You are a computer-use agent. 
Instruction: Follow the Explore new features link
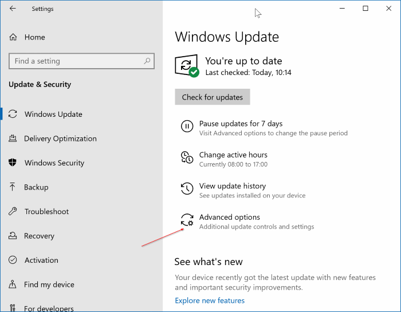click(x=210, y=301)
